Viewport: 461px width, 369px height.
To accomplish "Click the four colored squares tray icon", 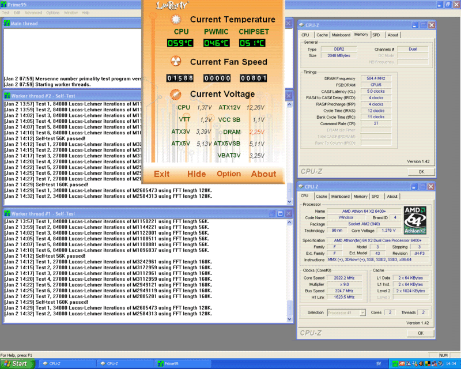I will 428,364.
